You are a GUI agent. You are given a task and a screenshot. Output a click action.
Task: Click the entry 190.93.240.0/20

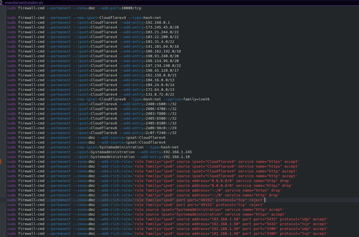162,56
